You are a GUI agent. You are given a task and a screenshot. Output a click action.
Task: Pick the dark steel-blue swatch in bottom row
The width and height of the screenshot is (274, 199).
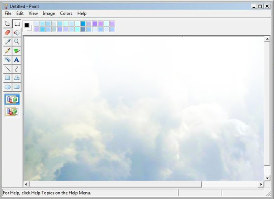[83, 29]
